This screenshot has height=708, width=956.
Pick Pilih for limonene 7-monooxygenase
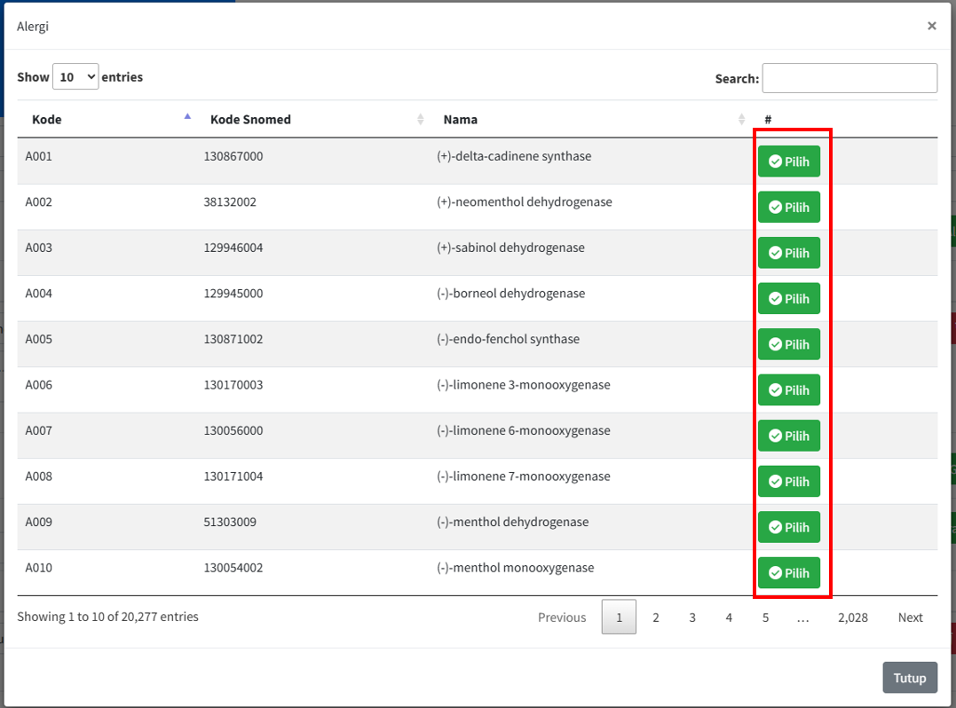point(788,482)
